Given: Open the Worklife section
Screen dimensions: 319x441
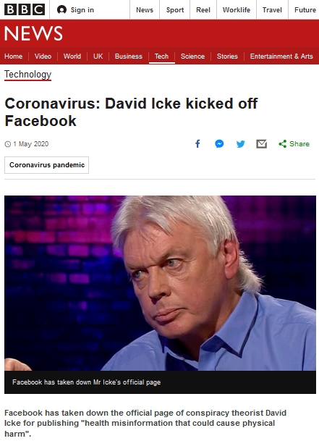Looking at the screenshot, I should 237,10.
